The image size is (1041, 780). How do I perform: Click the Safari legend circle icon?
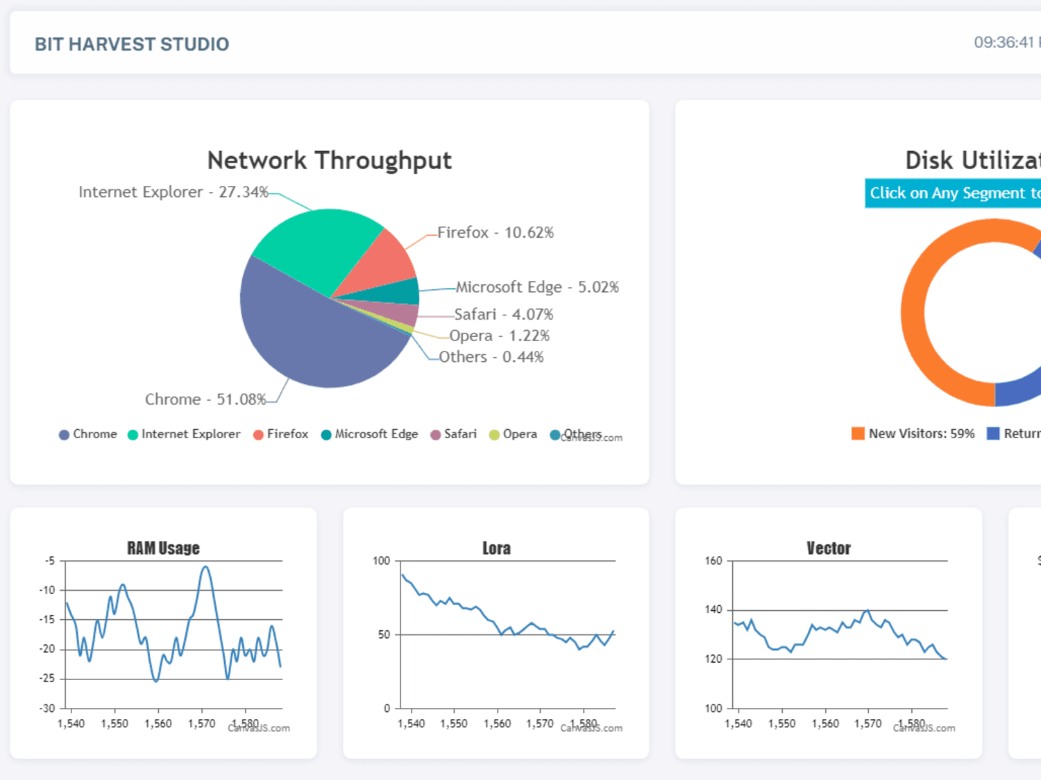[435, 435]
